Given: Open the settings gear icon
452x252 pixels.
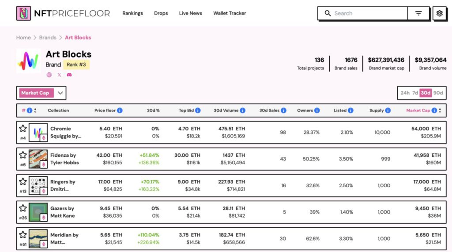Looking at the screenshot, I should coord(439,13).
